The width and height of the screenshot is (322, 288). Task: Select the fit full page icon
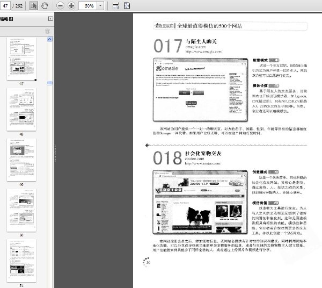pos(127,5)
